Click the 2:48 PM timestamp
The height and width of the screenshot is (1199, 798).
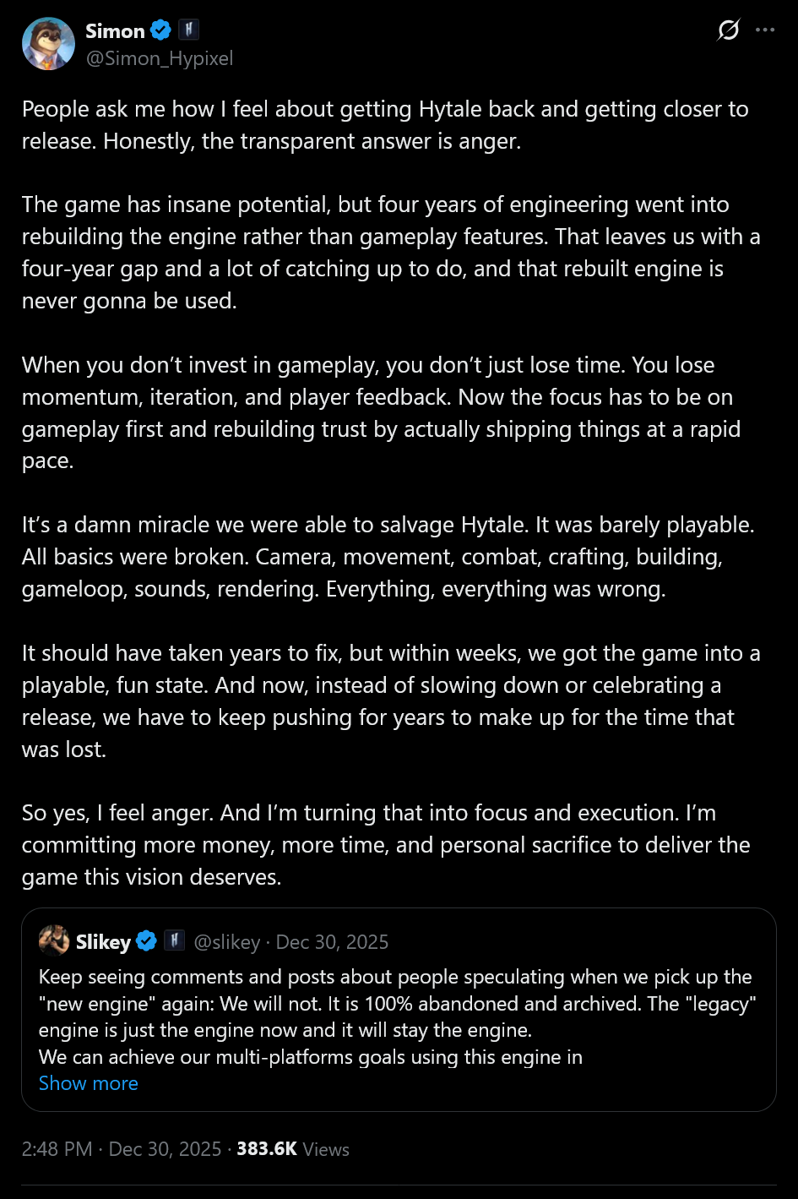click(x=56, y=1149)
